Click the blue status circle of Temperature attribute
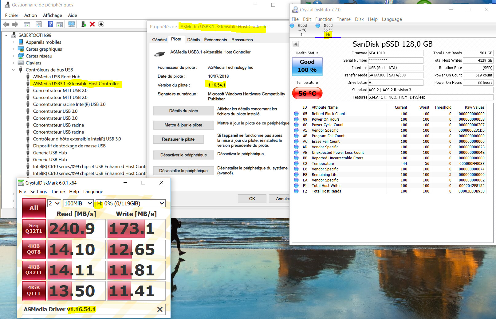This screenshot has height=319, width=496. click(296, 163)
